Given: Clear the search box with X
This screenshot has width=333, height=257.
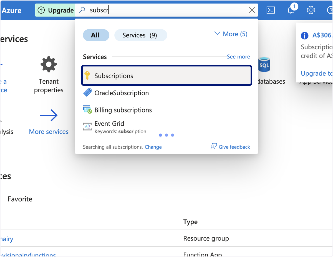Looking at the screenshot, I should coord(252,10).
